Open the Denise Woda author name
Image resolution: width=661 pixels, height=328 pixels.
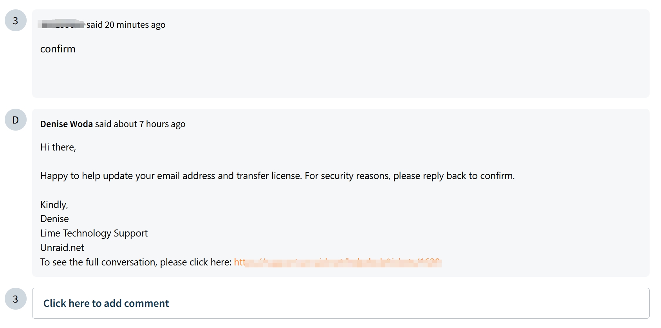click(x=67, y=124)
